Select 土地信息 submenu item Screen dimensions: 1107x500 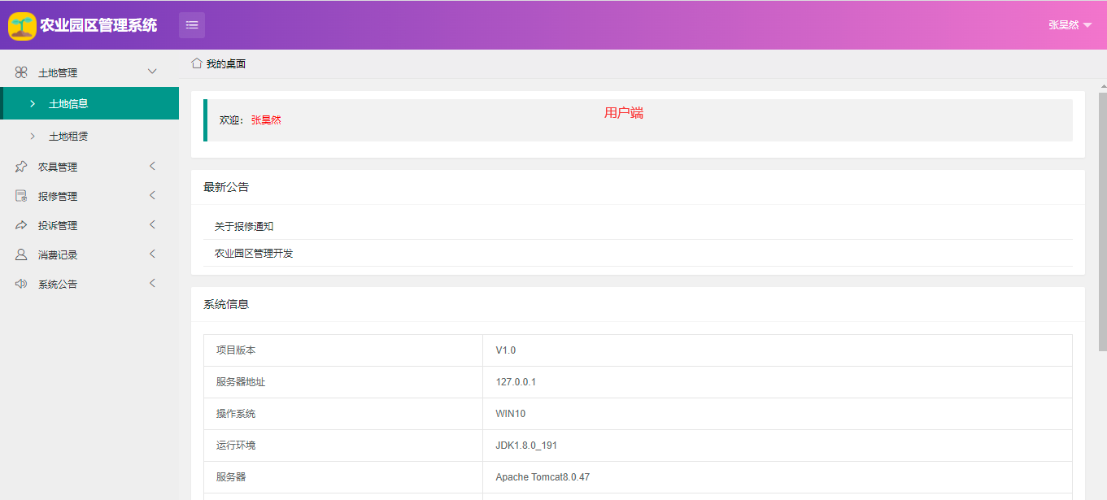(89, 103)
